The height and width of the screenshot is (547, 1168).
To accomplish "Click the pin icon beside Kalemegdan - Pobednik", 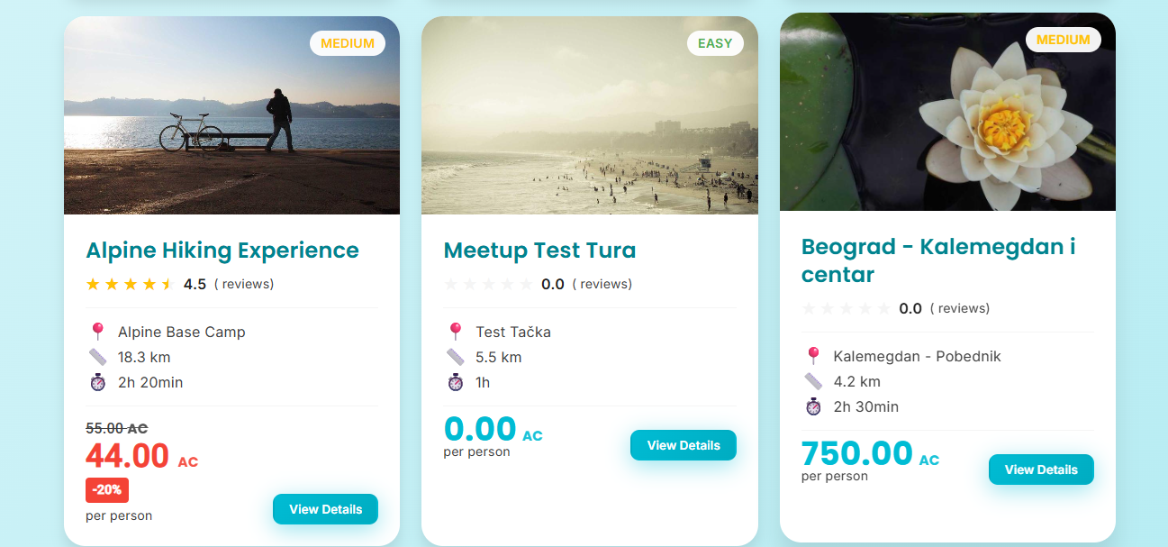I will [x=813, y=356].
